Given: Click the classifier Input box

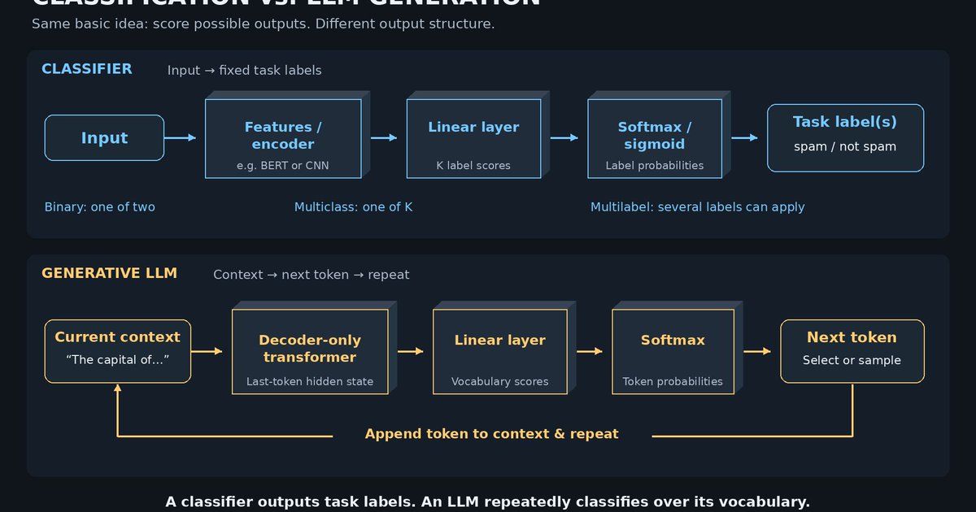Looking at the screenshot, I should tap(104, 138).
